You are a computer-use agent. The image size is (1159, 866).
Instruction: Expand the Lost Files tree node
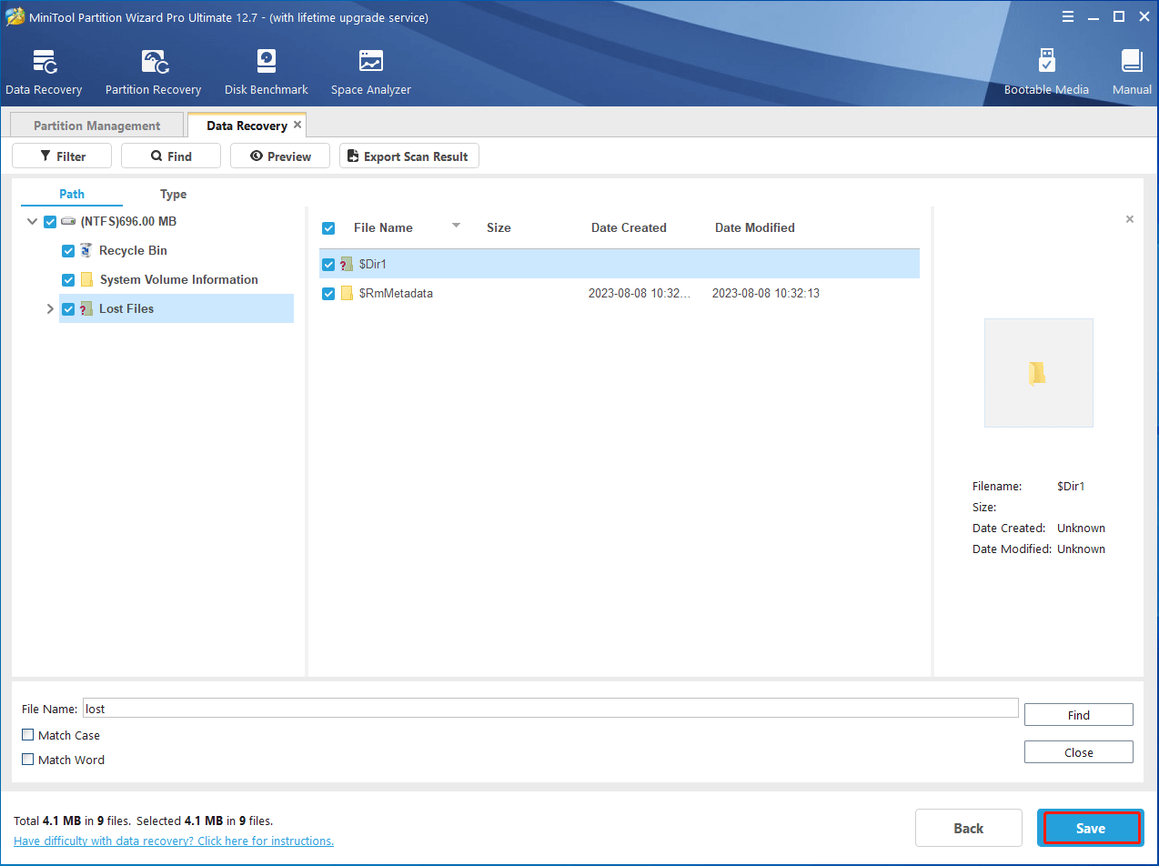[50, 308]
